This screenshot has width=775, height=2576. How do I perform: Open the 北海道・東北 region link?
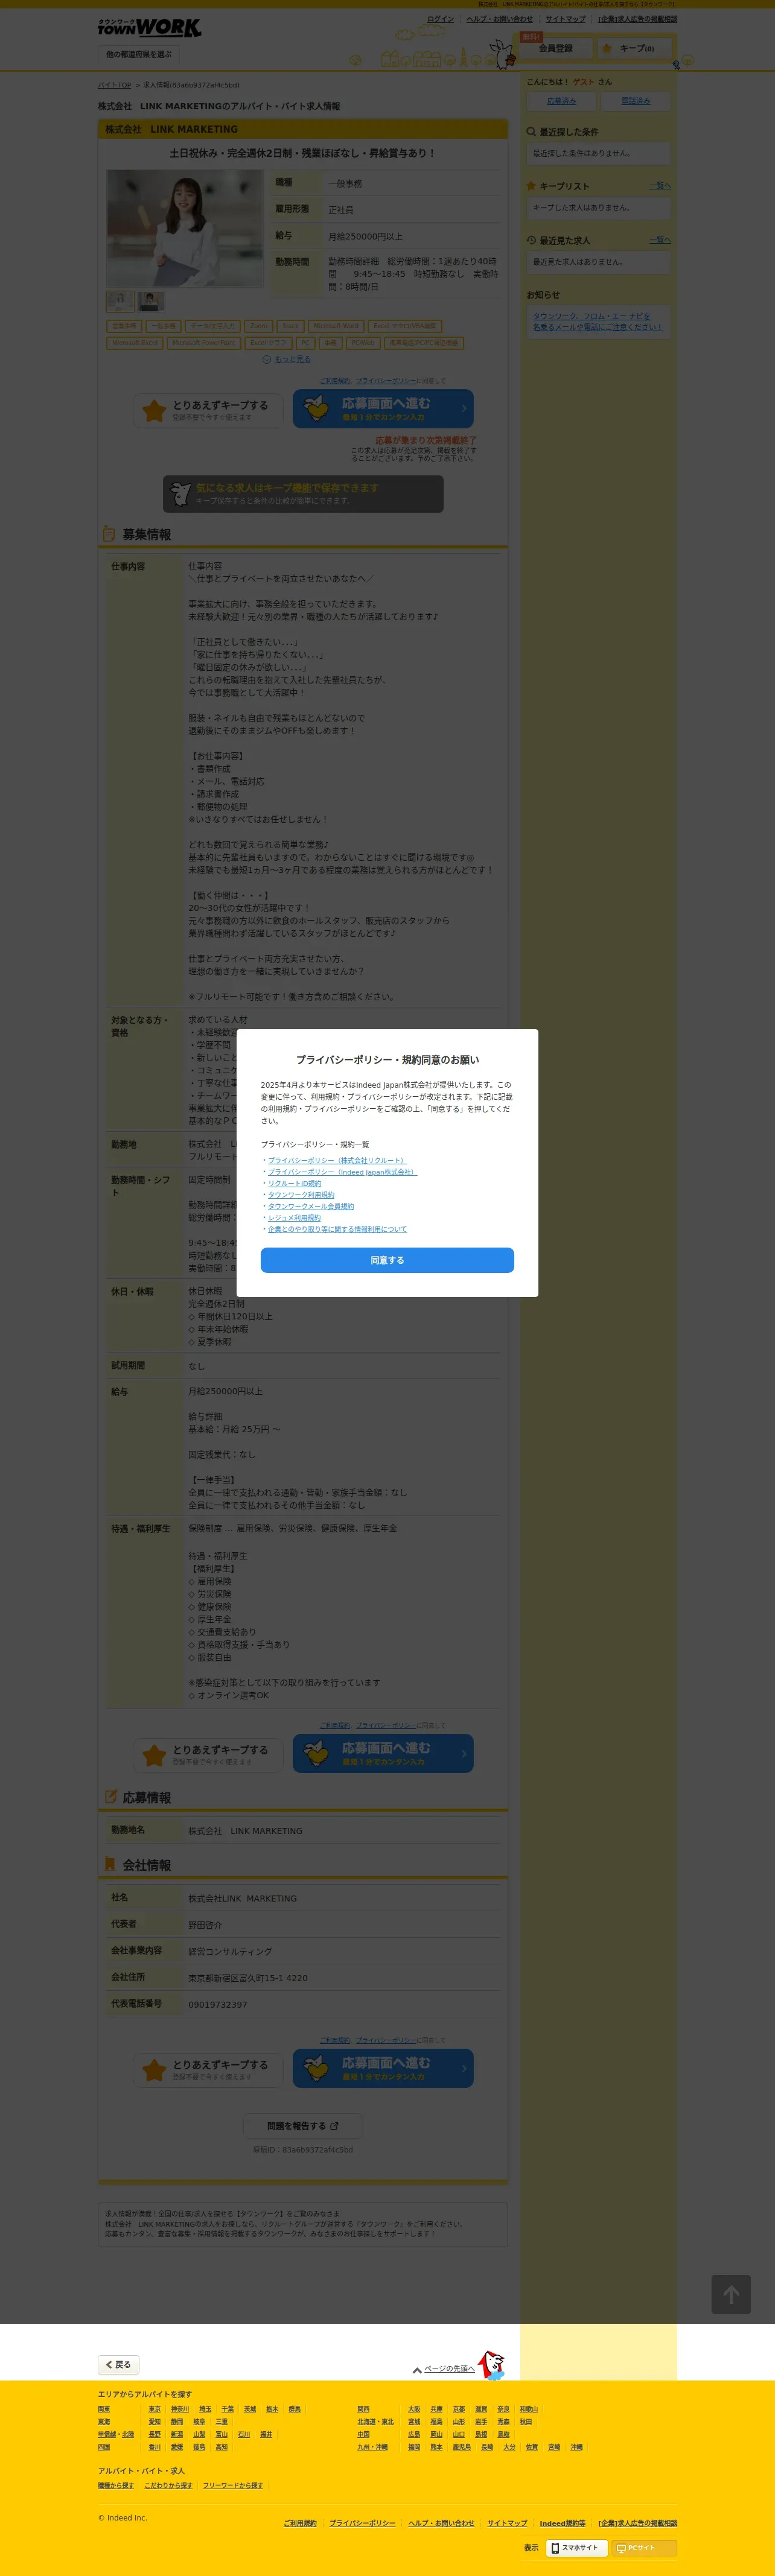(x=376, y=2422)
